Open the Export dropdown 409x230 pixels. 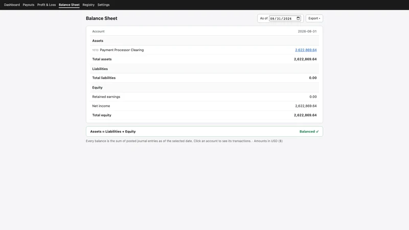[x=314, y=18]
